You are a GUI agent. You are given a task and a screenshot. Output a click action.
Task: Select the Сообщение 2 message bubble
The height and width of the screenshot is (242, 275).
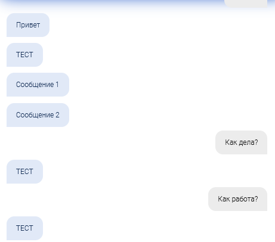point(38,115)
